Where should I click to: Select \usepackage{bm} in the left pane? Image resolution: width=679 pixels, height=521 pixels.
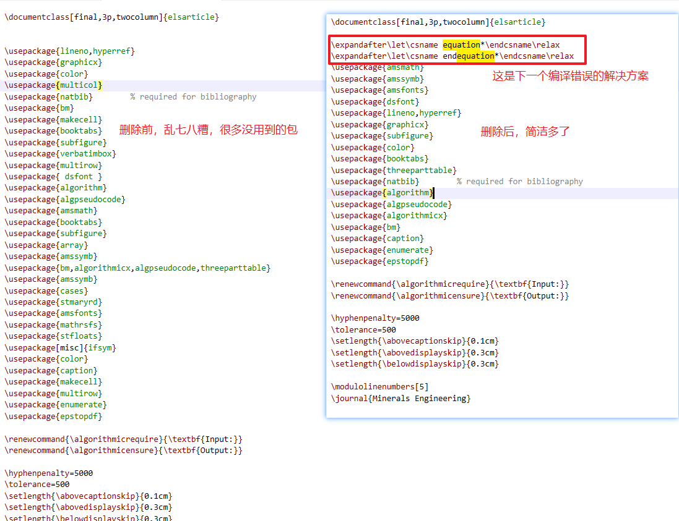(40, 108)
